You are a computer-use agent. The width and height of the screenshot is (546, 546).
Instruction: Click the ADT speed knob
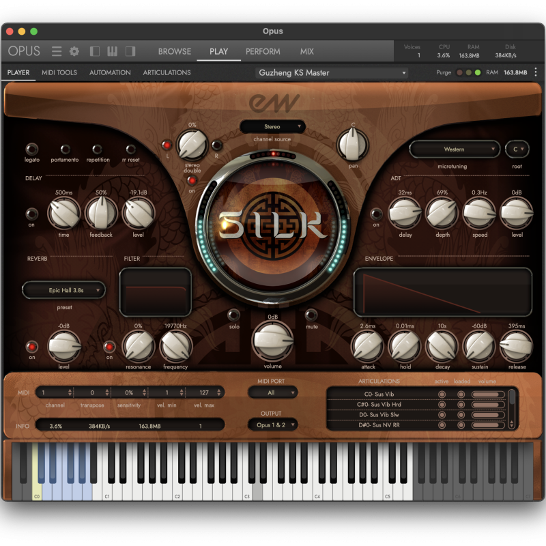(x=480, y=214)
